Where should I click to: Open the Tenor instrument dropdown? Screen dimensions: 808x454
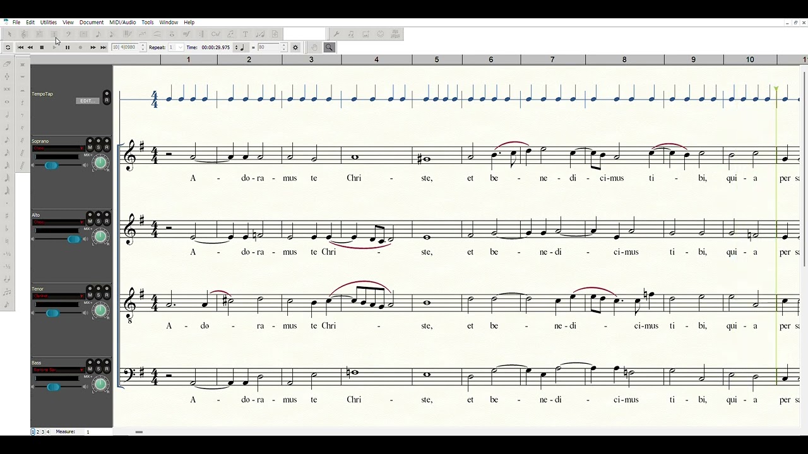click(59, 296)
